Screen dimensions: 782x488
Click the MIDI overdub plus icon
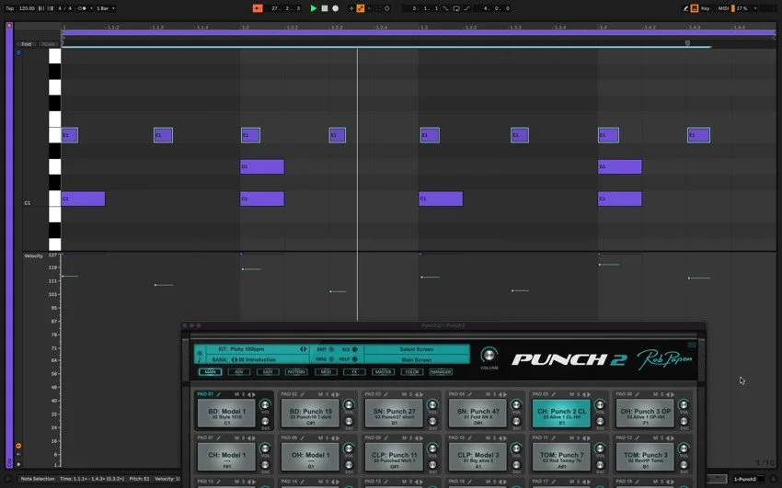351,8
